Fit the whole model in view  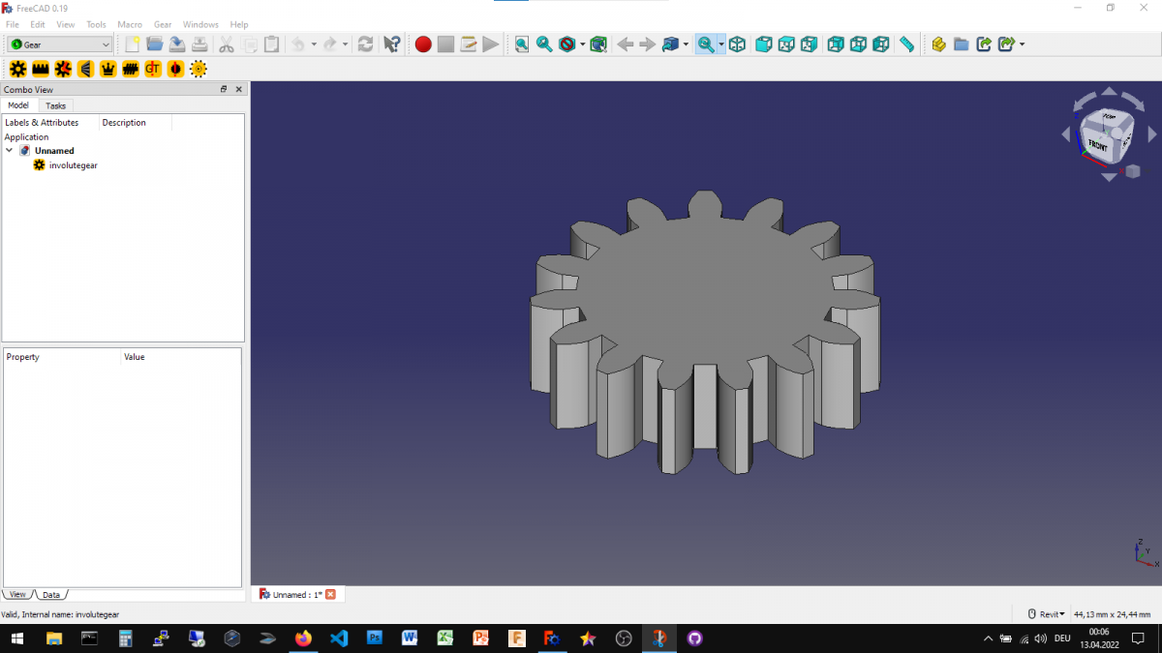[521, 44]
